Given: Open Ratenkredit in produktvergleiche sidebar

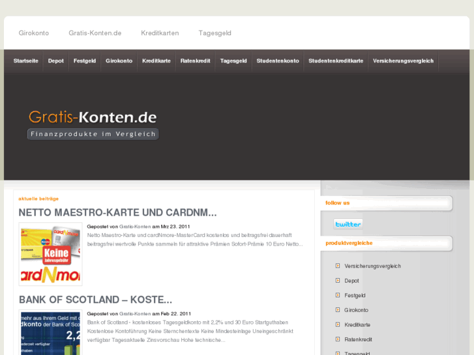Looking at the screenshot, I should tap(358, 339).
